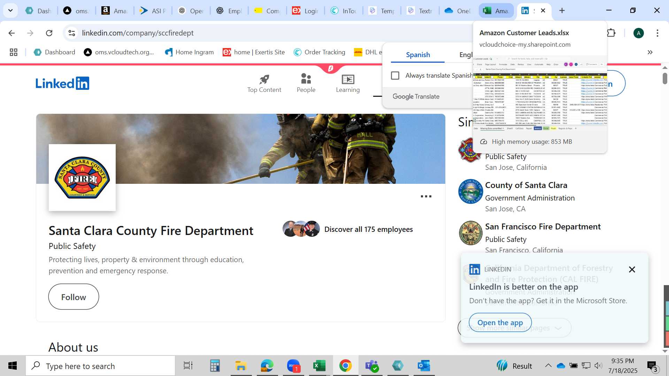Open Microsoft Teams from taskbar
Image resolution: width=669 pixels, height=376 pixels.
click(371, 366)
